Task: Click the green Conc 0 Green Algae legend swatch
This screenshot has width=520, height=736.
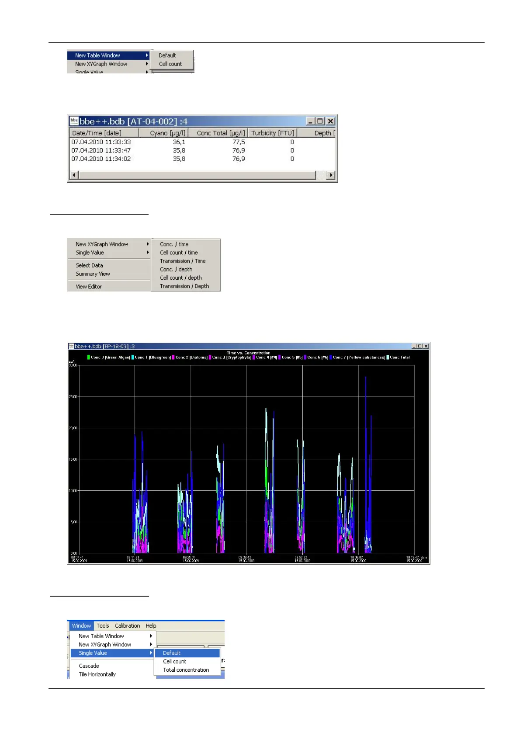Action: tap(89, 358)
